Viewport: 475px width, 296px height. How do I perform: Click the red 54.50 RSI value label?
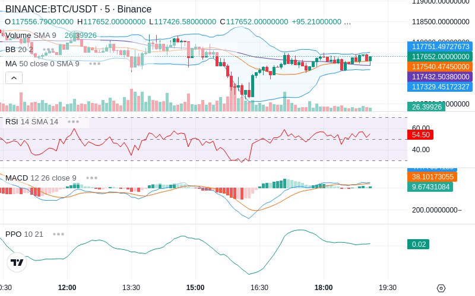[420, 135]
